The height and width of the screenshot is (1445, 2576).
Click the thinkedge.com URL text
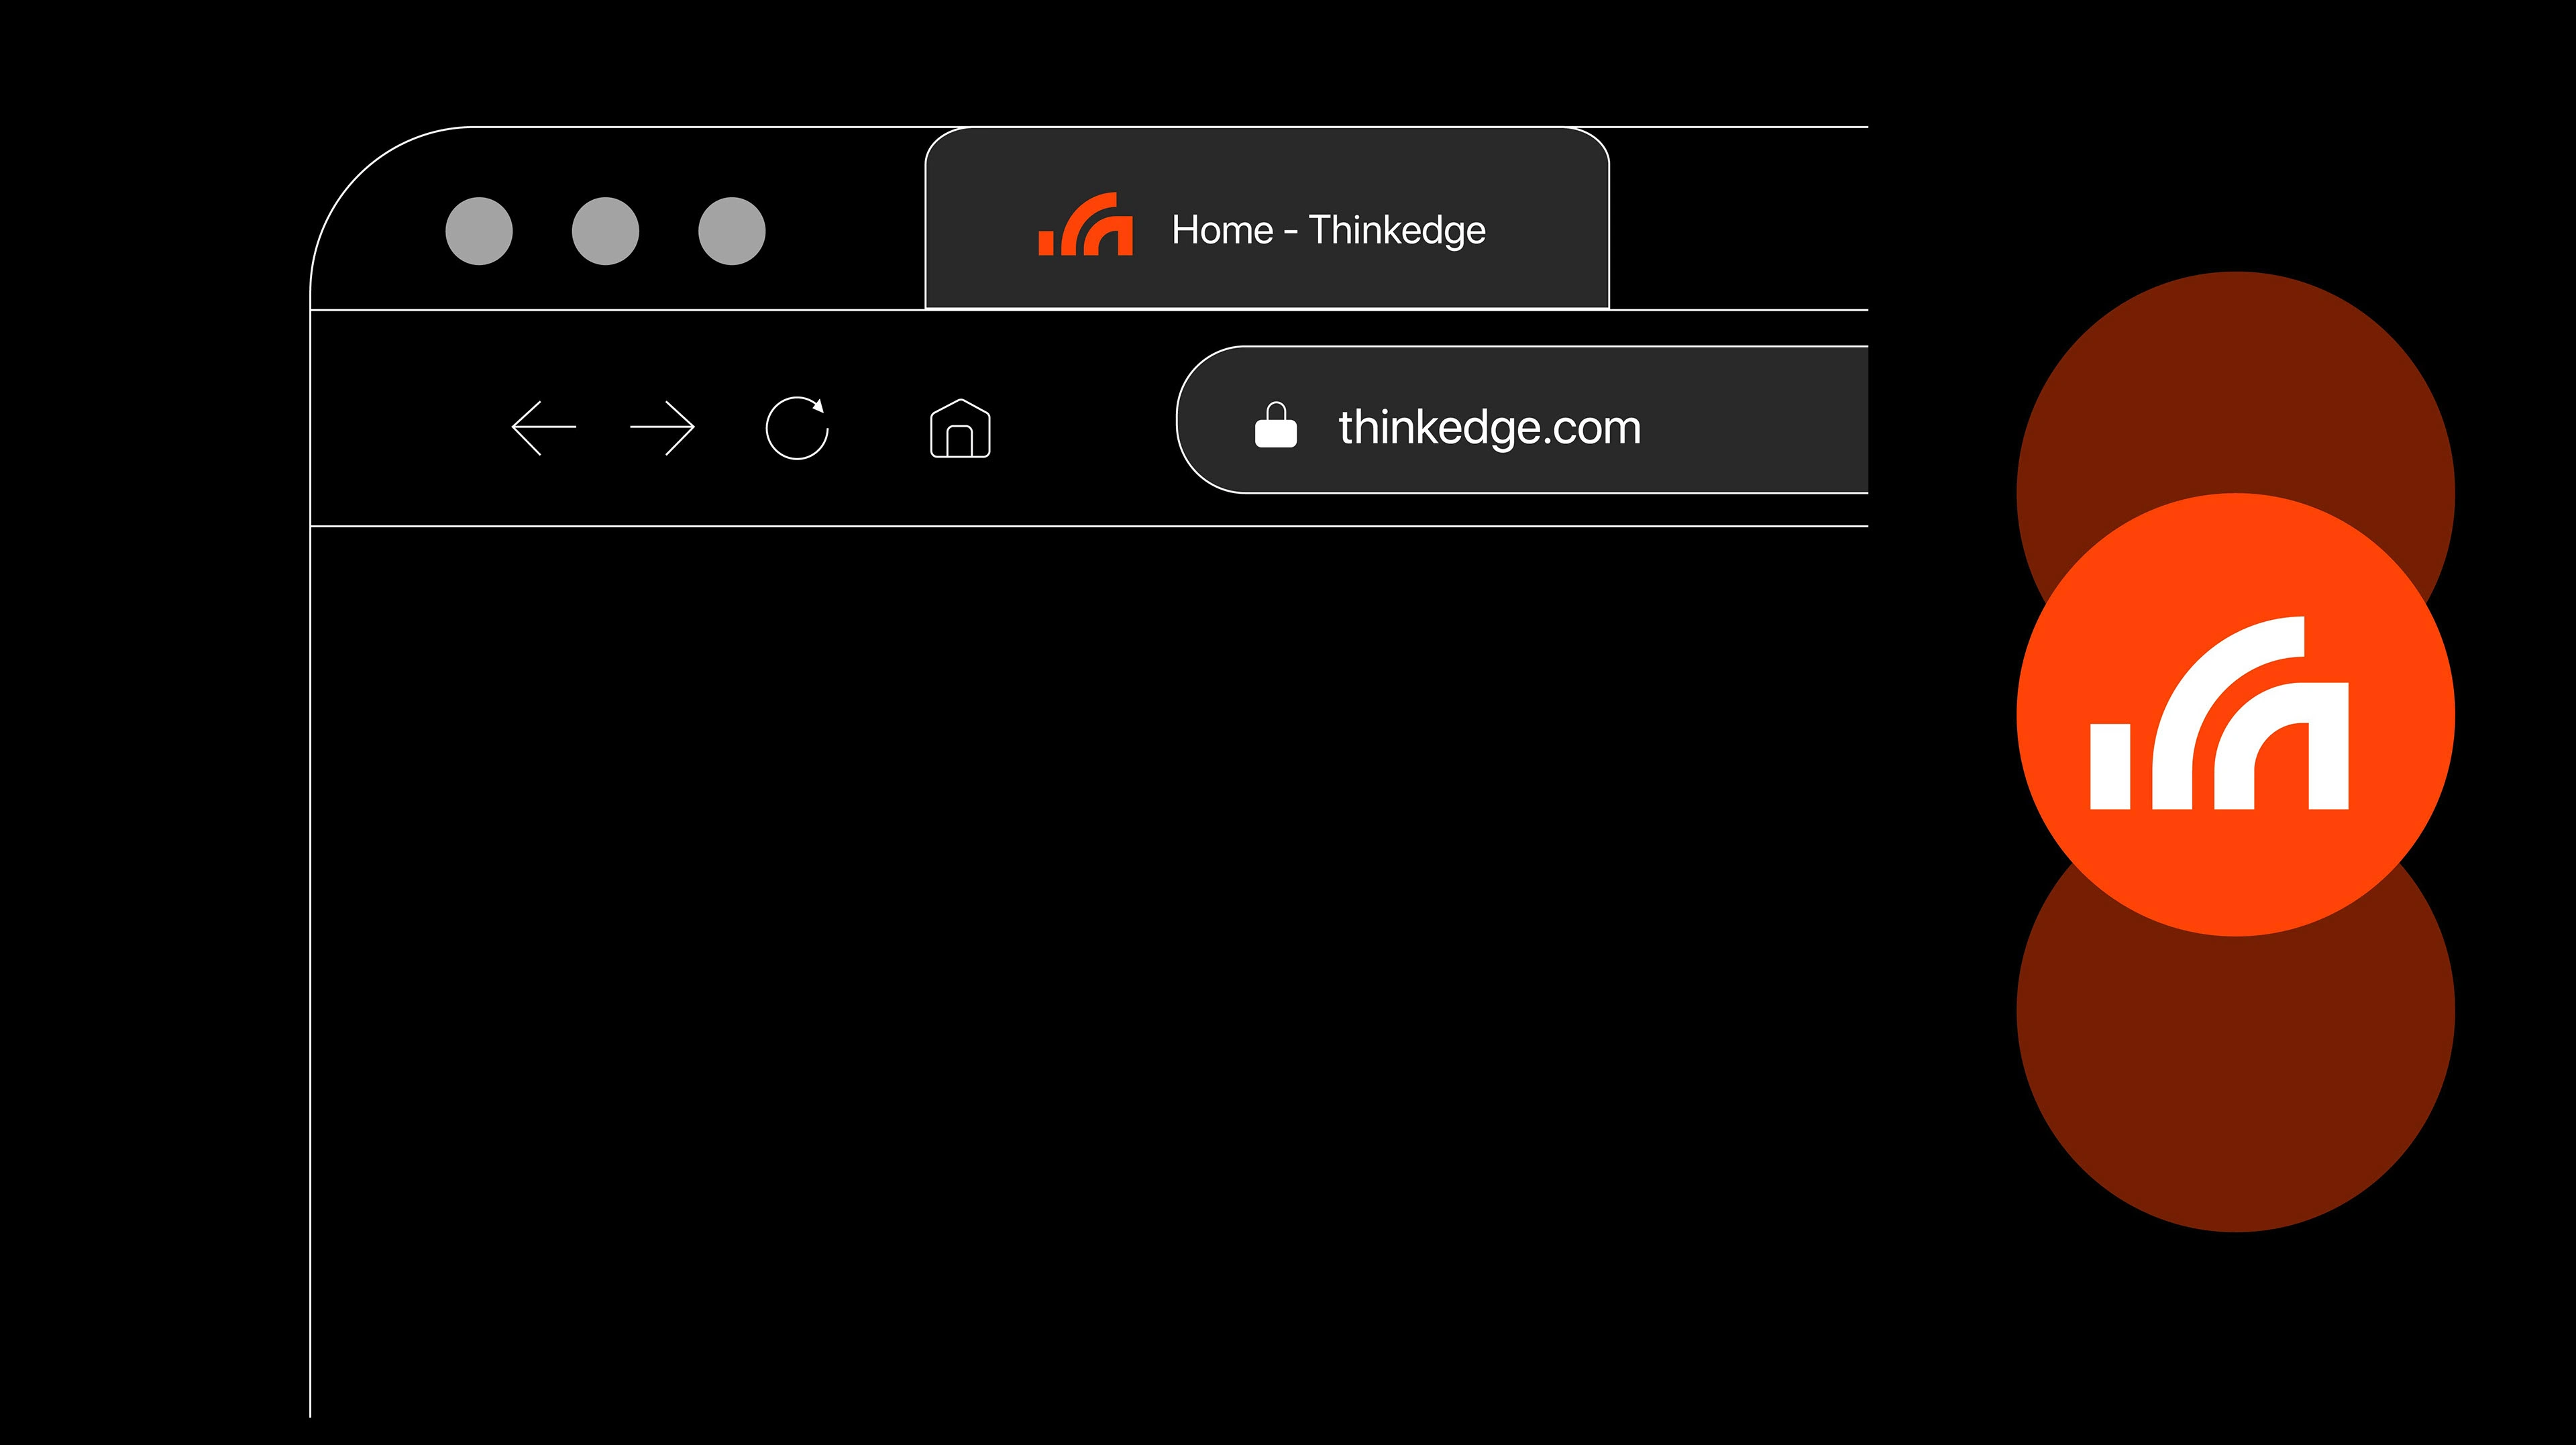click(1490, 428)
